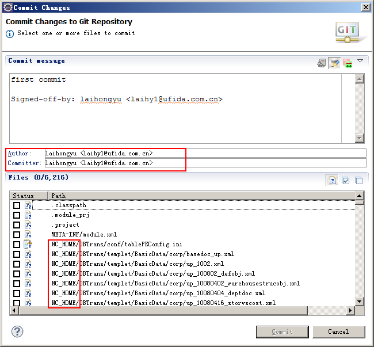
Task: Check the .module_prj file checkbox
Action: pyautogui.click(x=17, y=215)
